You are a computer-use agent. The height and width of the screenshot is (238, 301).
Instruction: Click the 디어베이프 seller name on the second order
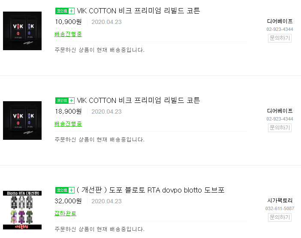[x=280, y=111]
